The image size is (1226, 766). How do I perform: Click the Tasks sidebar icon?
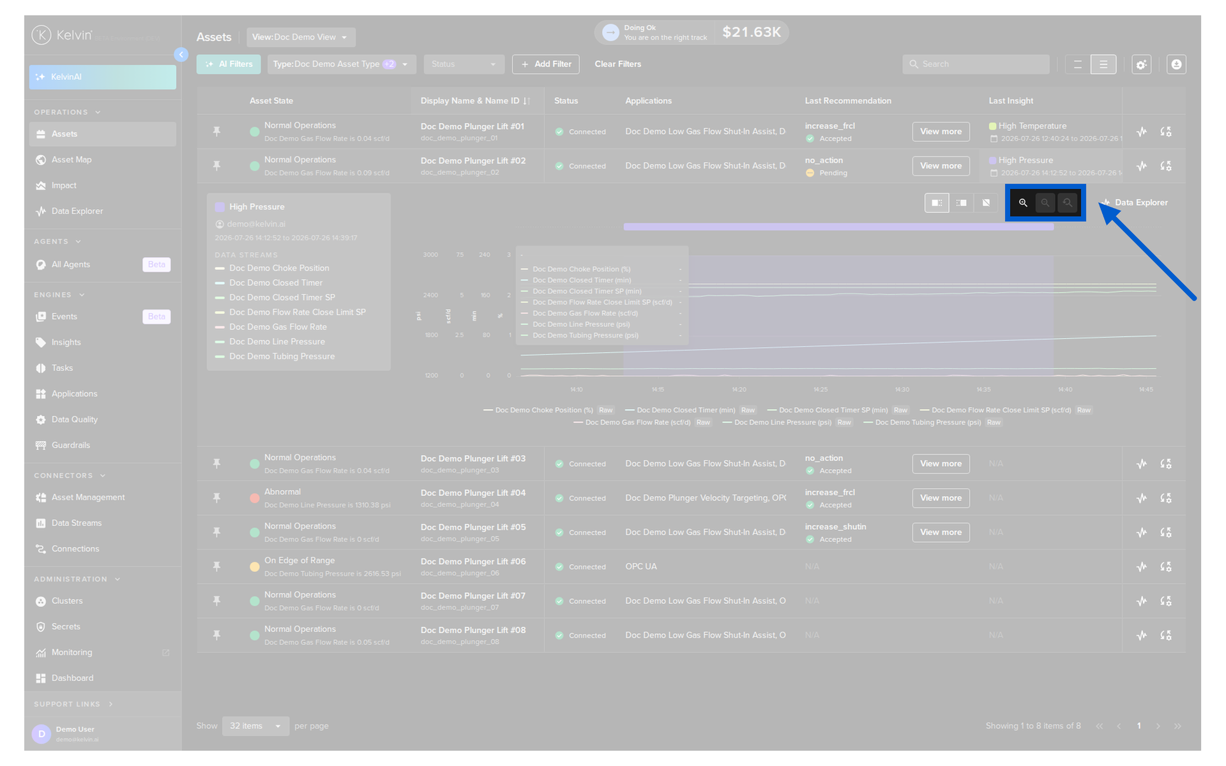[41, 368]
